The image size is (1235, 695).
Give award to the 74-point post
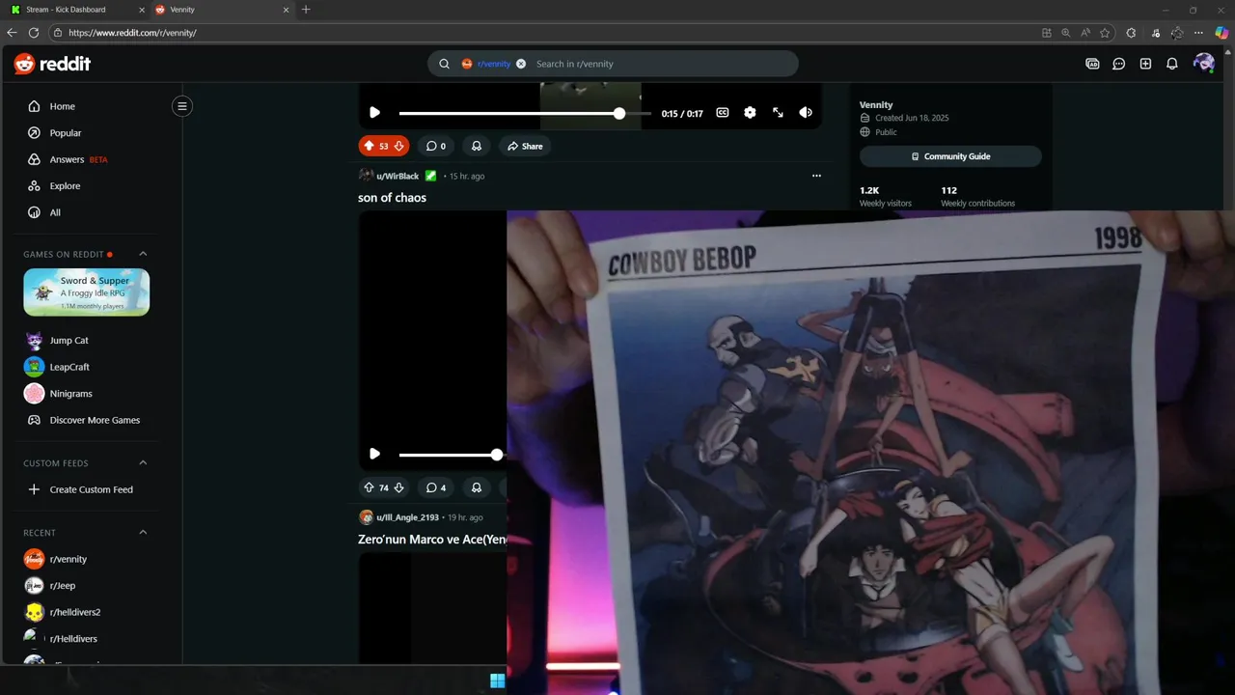click(x=476, y=487)
